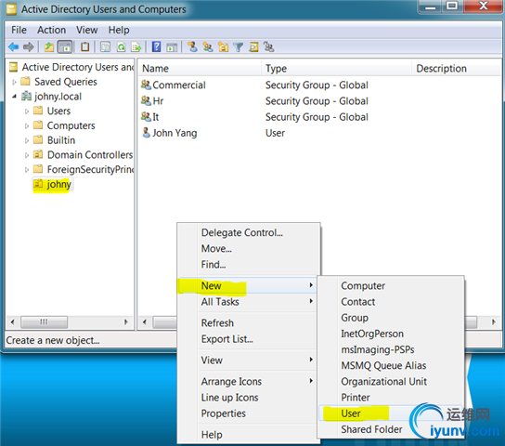
Task: Expand the Users container arrow
Action: pos(27,111)
